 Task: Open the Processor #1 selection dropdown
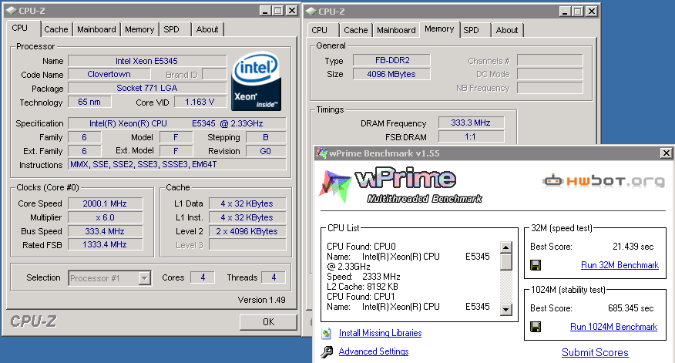pos(145,278)
